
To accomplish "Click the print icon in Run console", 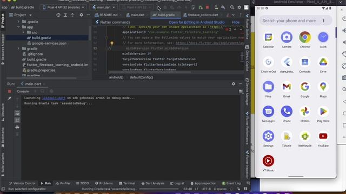I will (x=17, y=127).
